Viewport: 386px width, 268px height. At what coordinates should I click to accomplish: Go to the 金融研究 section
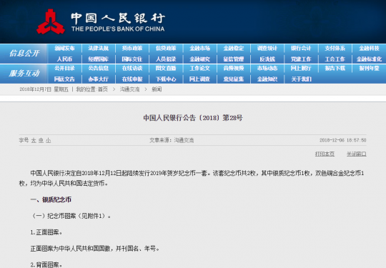tap(199, 59)
